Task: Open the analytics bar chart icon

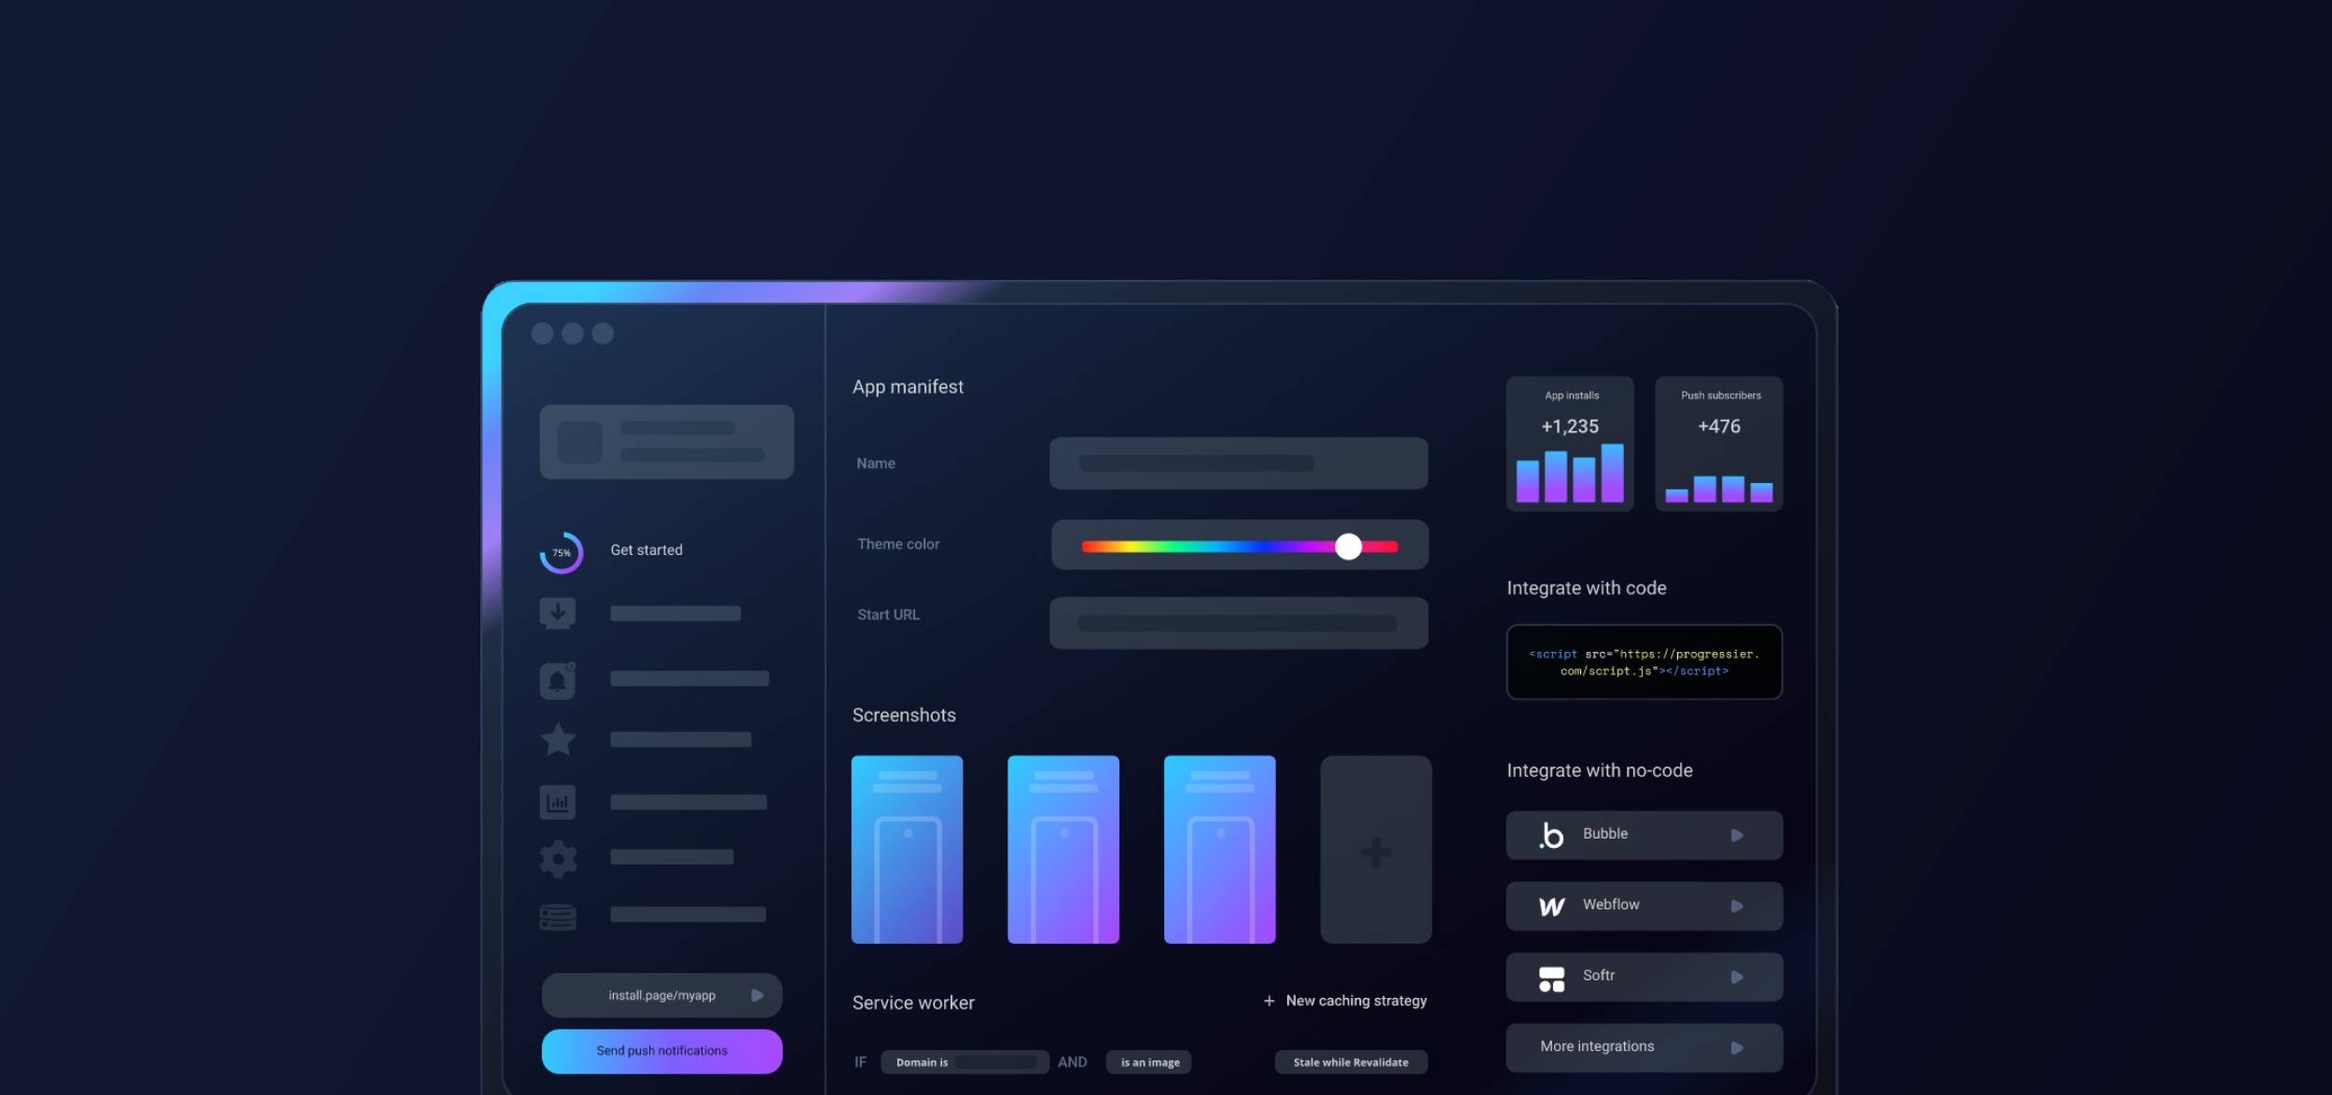Action: tap(558, 802)
